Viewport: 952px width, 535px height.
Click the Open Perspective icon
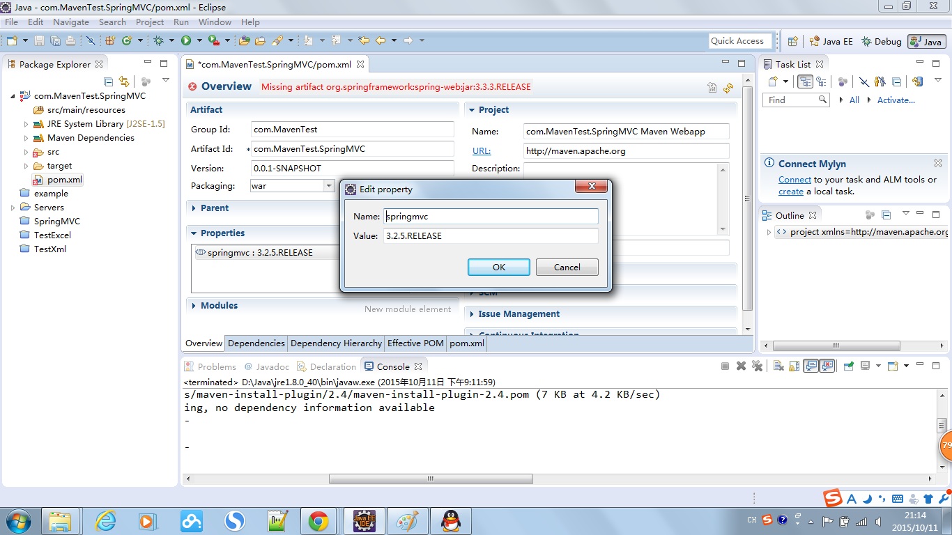coord(792,41)
